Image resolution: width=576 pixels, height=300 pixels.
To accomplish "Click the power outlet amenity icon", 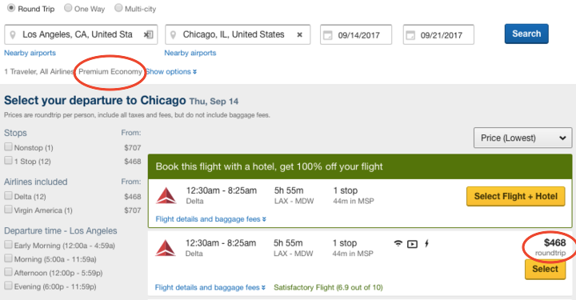I will tap(426, 243).
